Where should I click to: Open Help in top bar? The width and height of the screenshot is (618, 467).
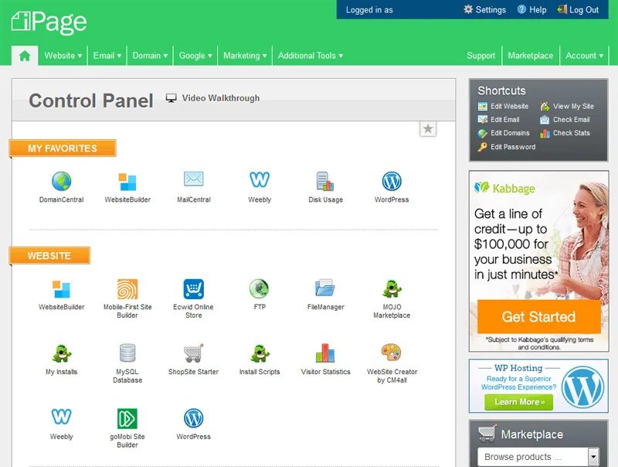coord(531,9)
